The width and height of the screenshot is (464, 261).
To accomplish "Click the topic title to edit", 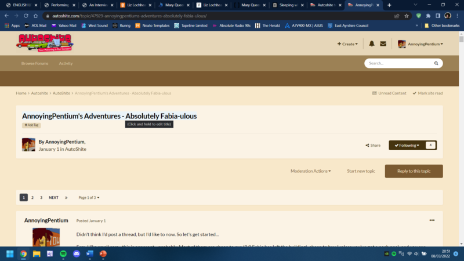I will pyautogui.click(x=109, y=116).
